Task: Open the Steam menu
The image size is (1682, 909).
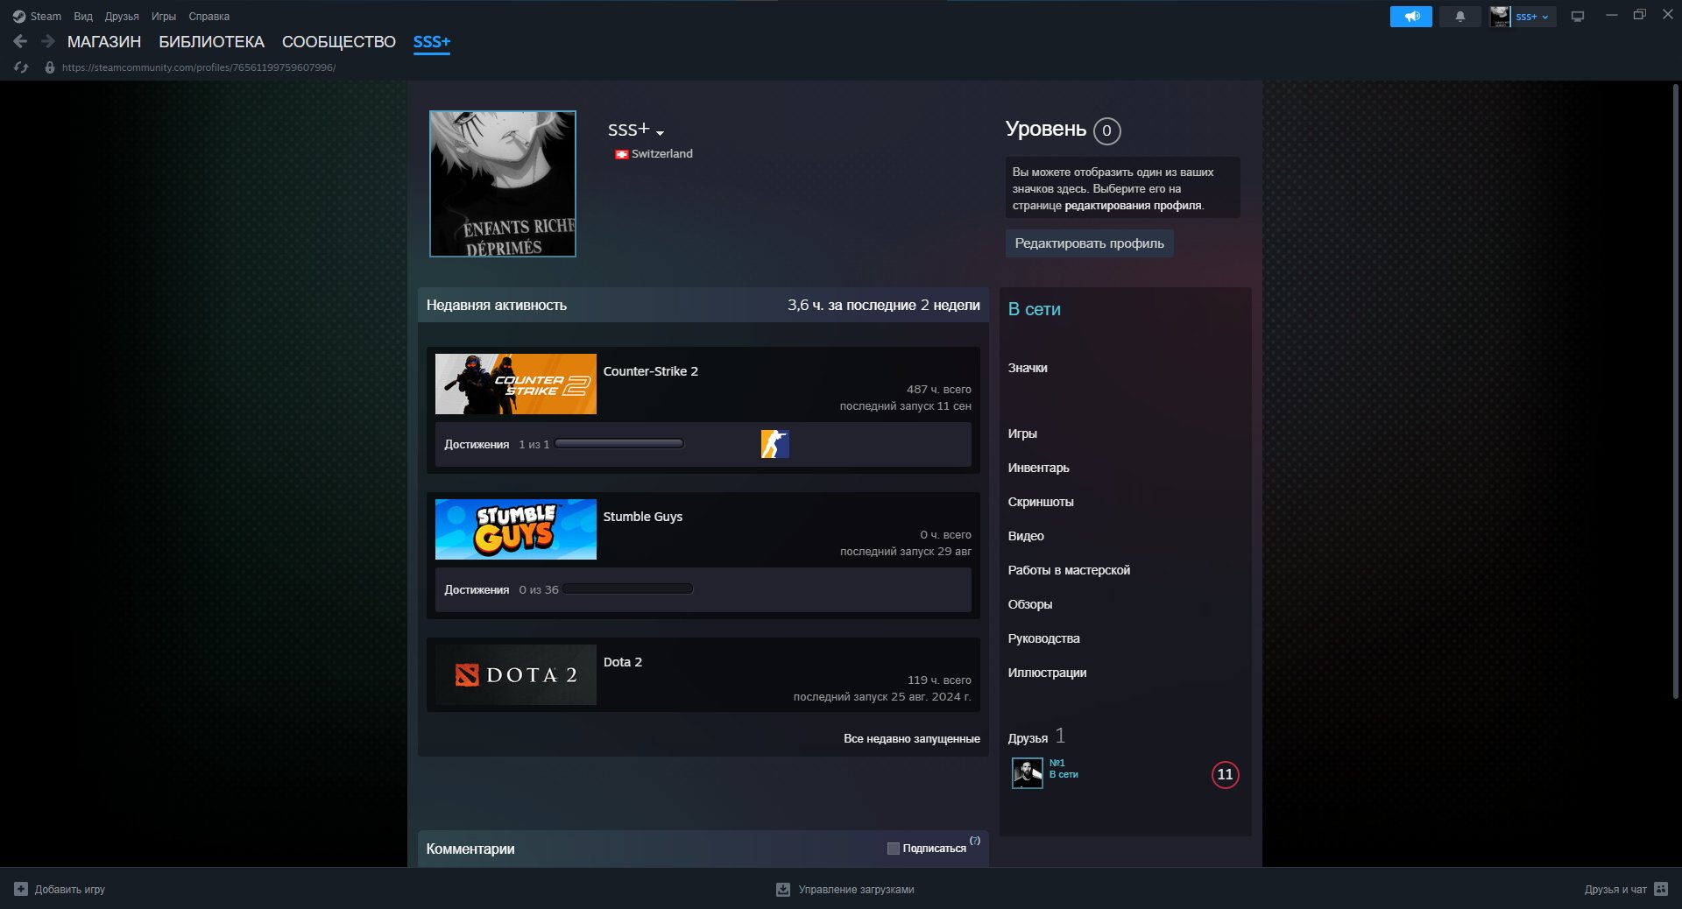Action: pos(46,17)
